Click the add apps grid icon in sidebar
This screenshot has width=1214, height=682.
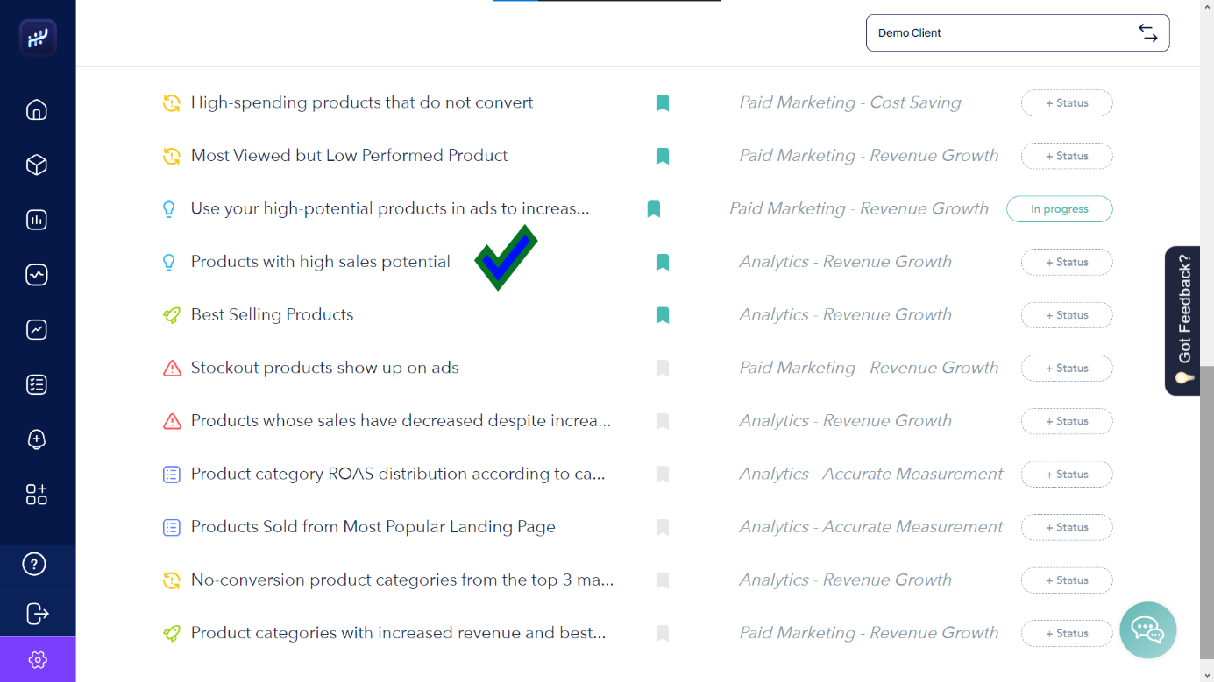click(x=37, y=495)
